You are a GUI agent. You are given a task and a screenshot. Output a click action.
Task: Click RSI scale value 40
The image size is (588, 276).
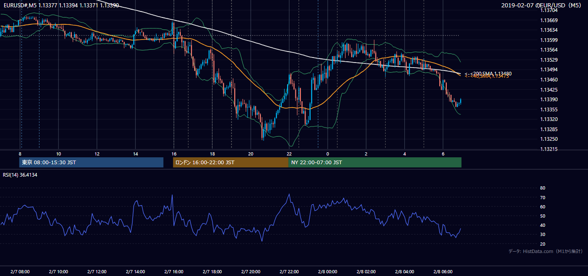click(x=543, y=225)
